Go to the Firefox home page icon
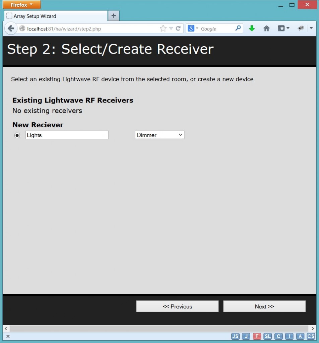 [x=266, y=28]
